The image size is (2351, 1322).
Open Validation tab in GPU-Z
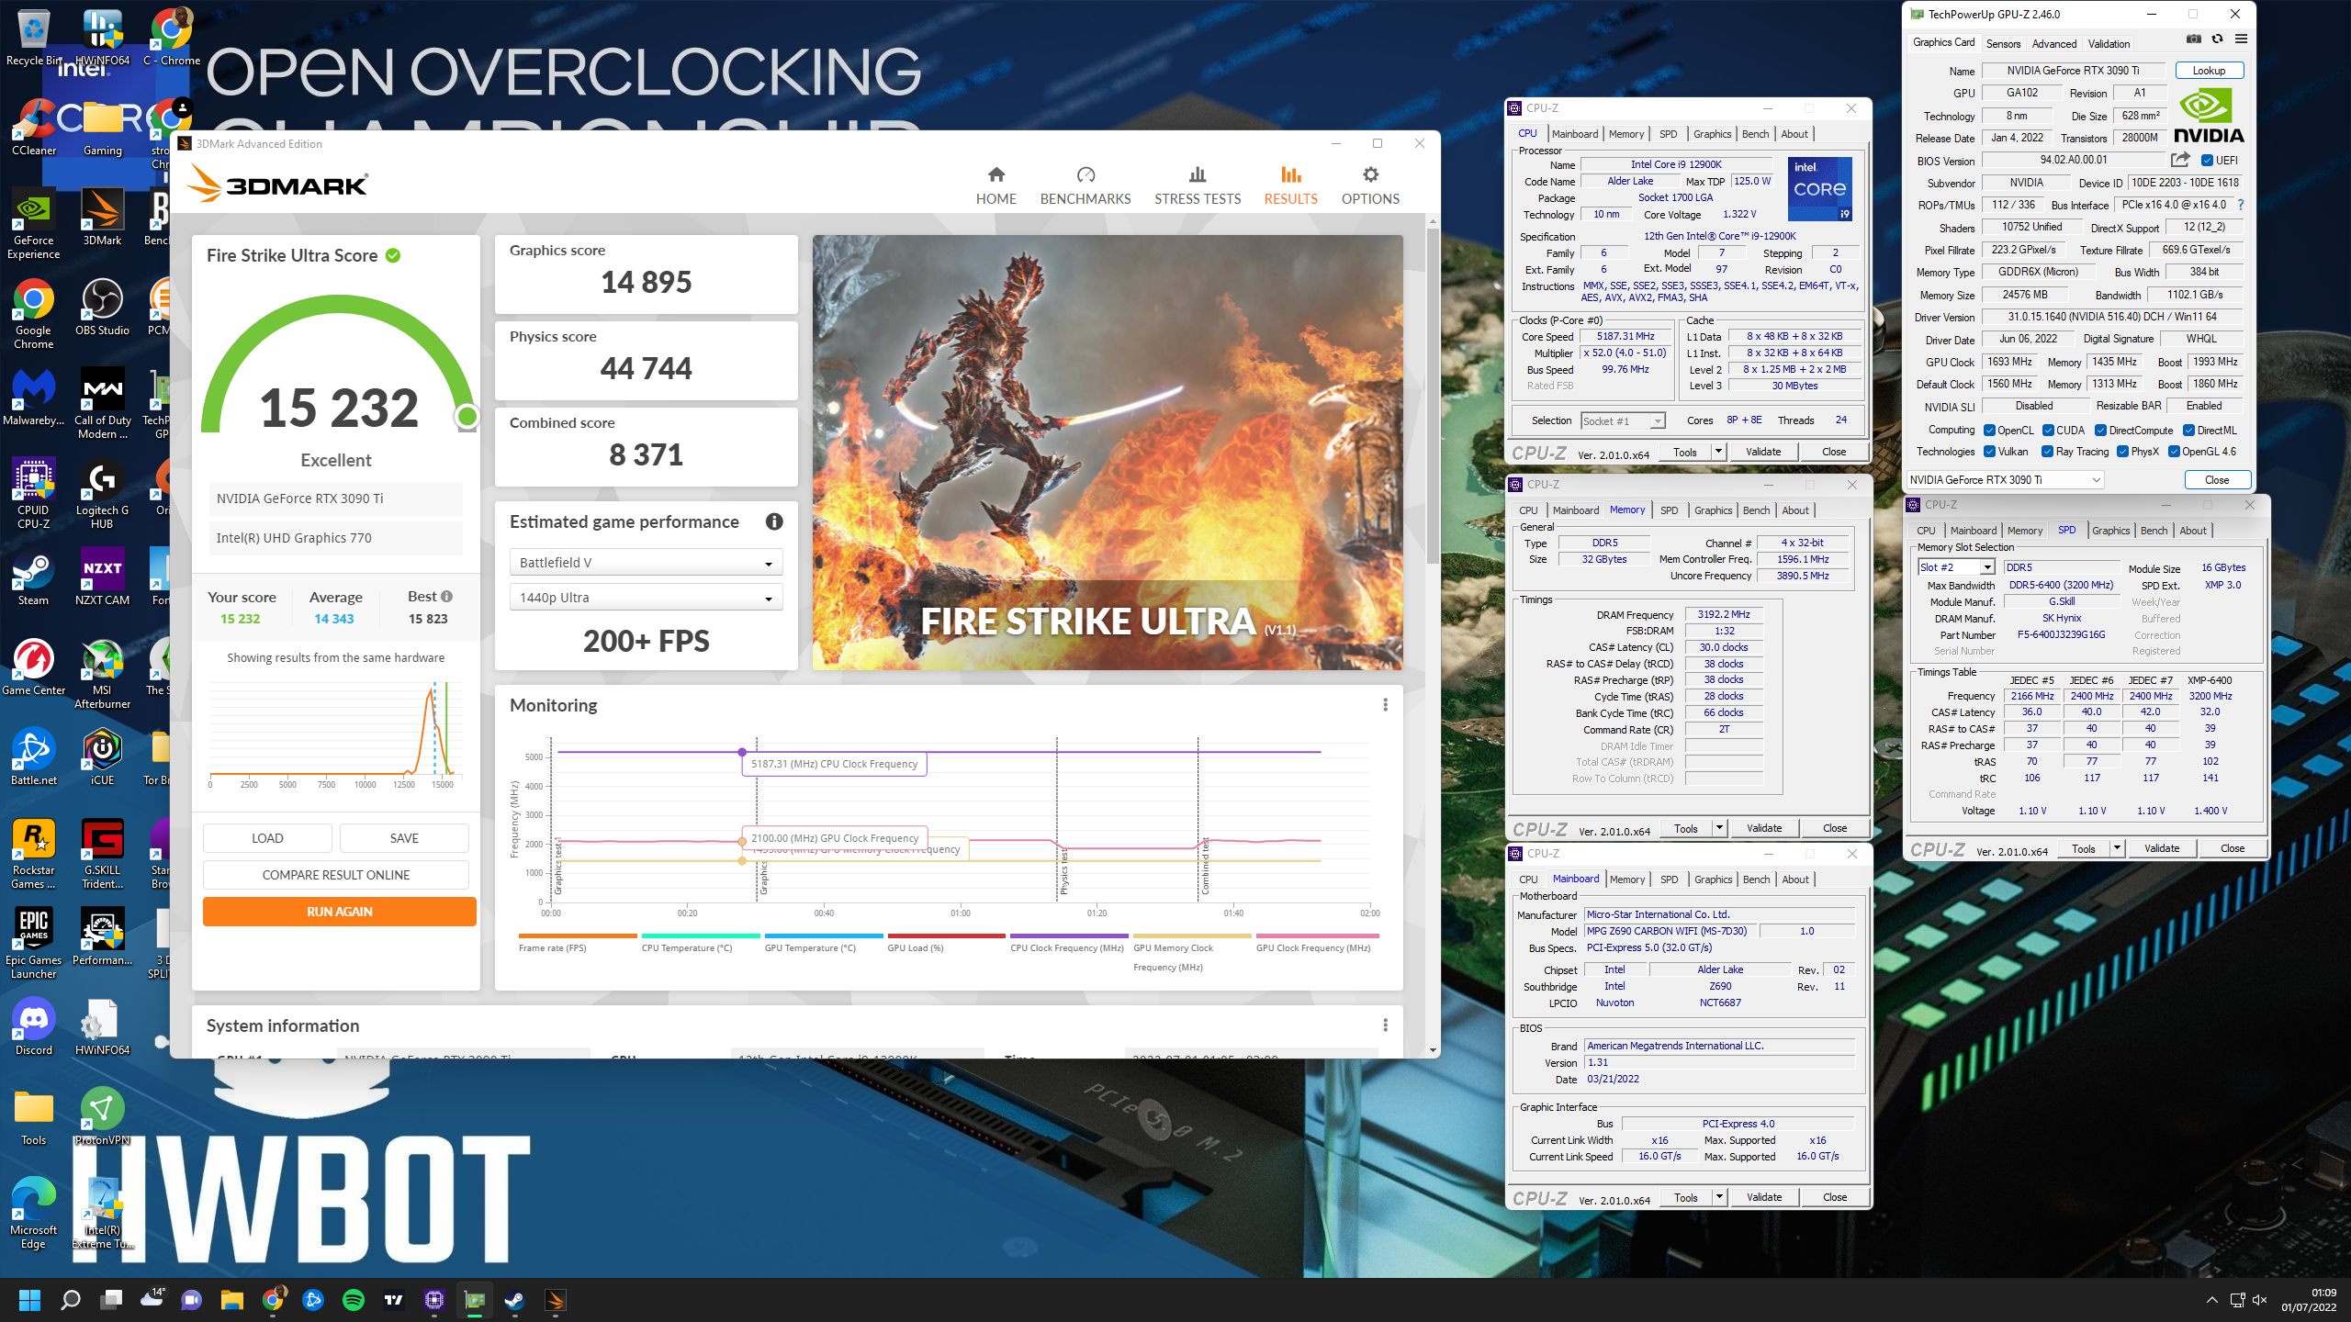[2109, 43]
